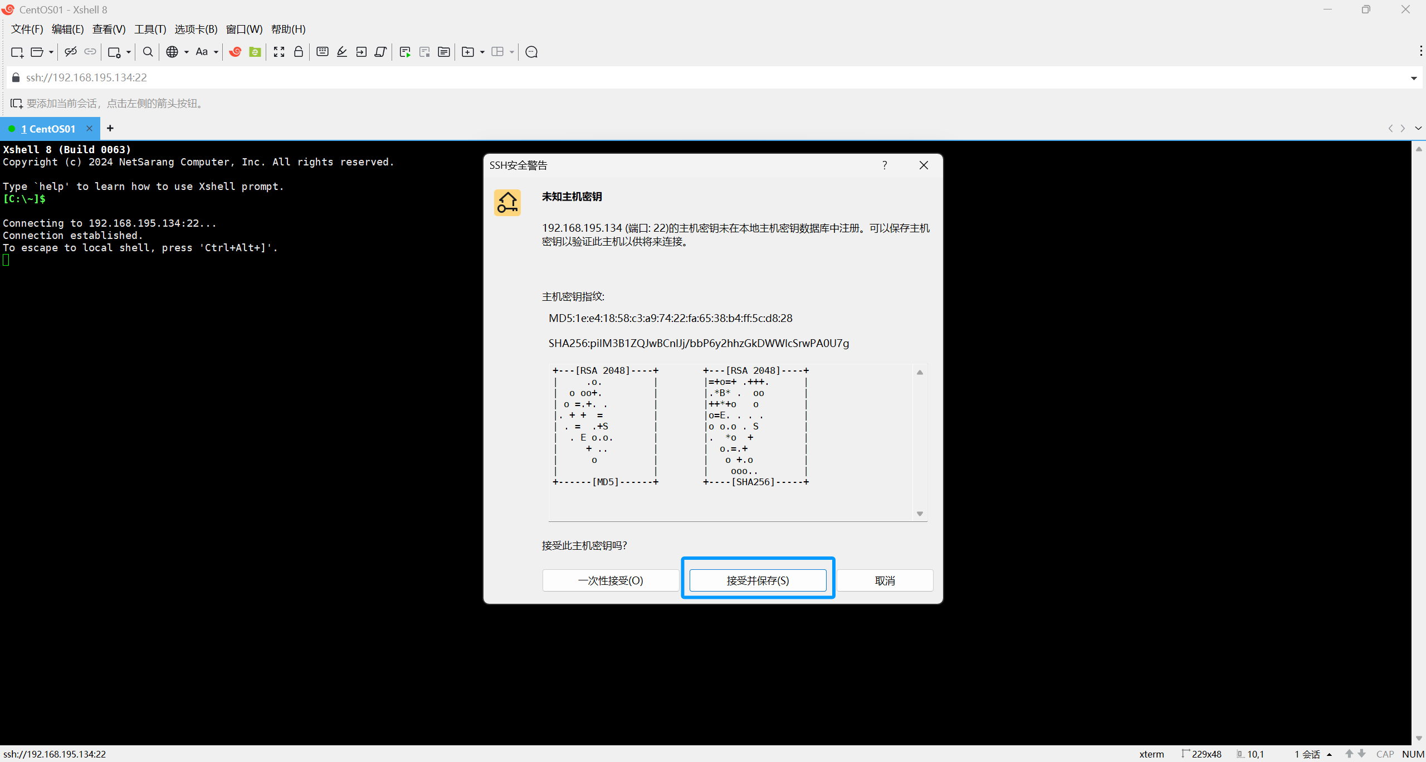
Task: Click 一次性接受(O) button
Action: [x=611, y=580]
